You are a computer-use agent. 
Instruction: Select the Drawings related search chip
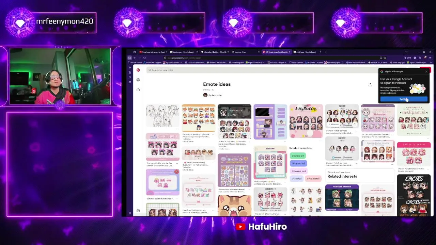click(x=297, y=179)
